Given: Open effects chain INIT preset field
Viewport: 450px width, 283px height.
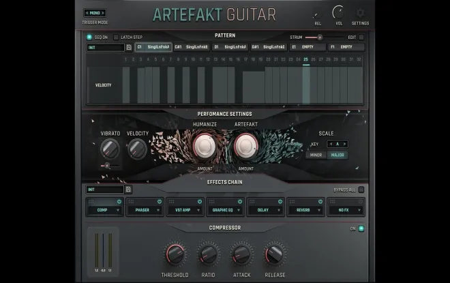Looking at the screenshot, I should [105, 190].
